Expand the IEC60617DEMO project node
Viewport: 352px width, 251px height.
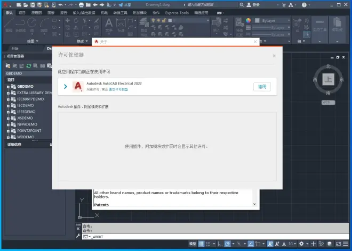pyautogui.click(x=9, y=99)
